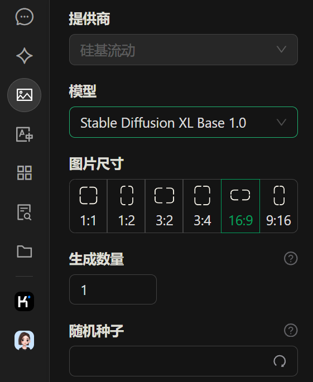Refresh the random seed value
This screenshot has width=313, height=382.
click(280, 361)
